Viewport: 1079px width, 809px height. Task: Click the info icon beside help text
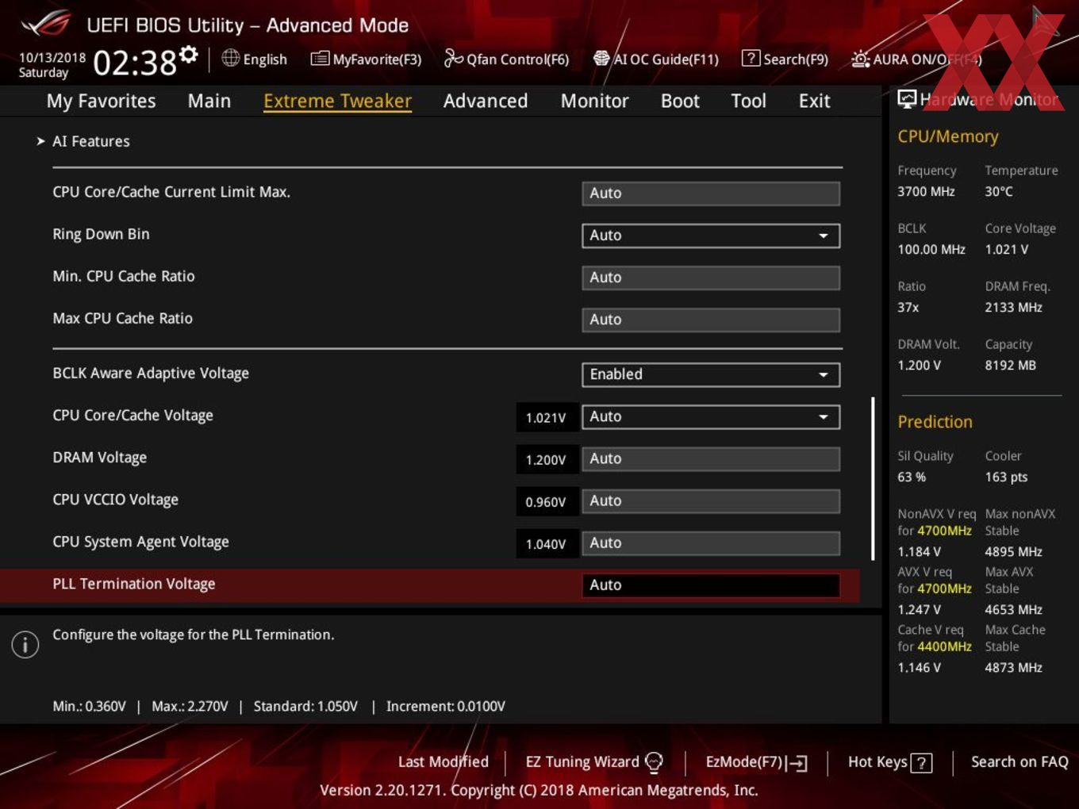click(x=25, y=644)
